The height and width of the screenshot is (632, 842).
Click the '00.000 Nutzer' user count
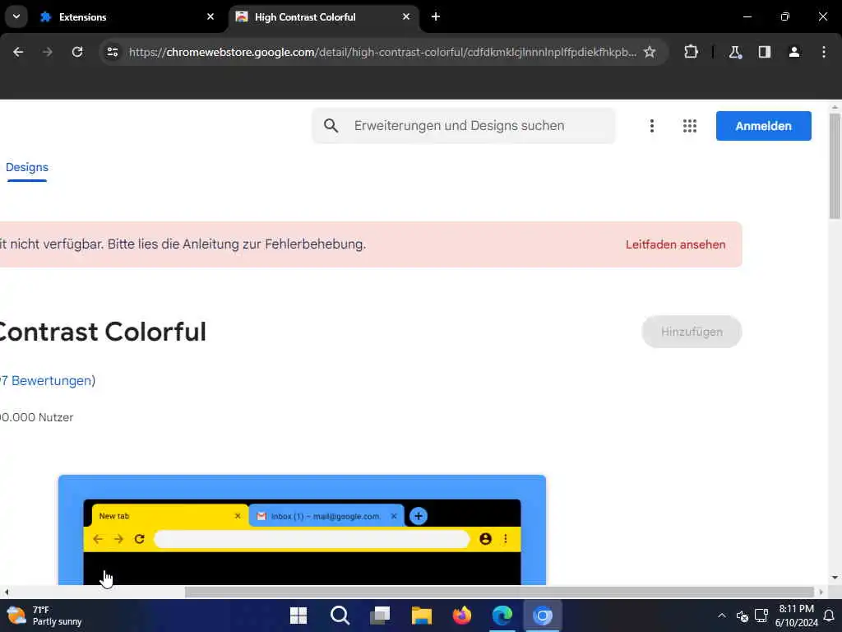36,417
